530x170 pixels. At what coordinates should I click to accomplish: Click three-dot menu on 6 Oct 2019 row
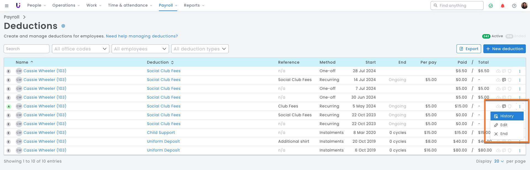click(x=520, y=151)
